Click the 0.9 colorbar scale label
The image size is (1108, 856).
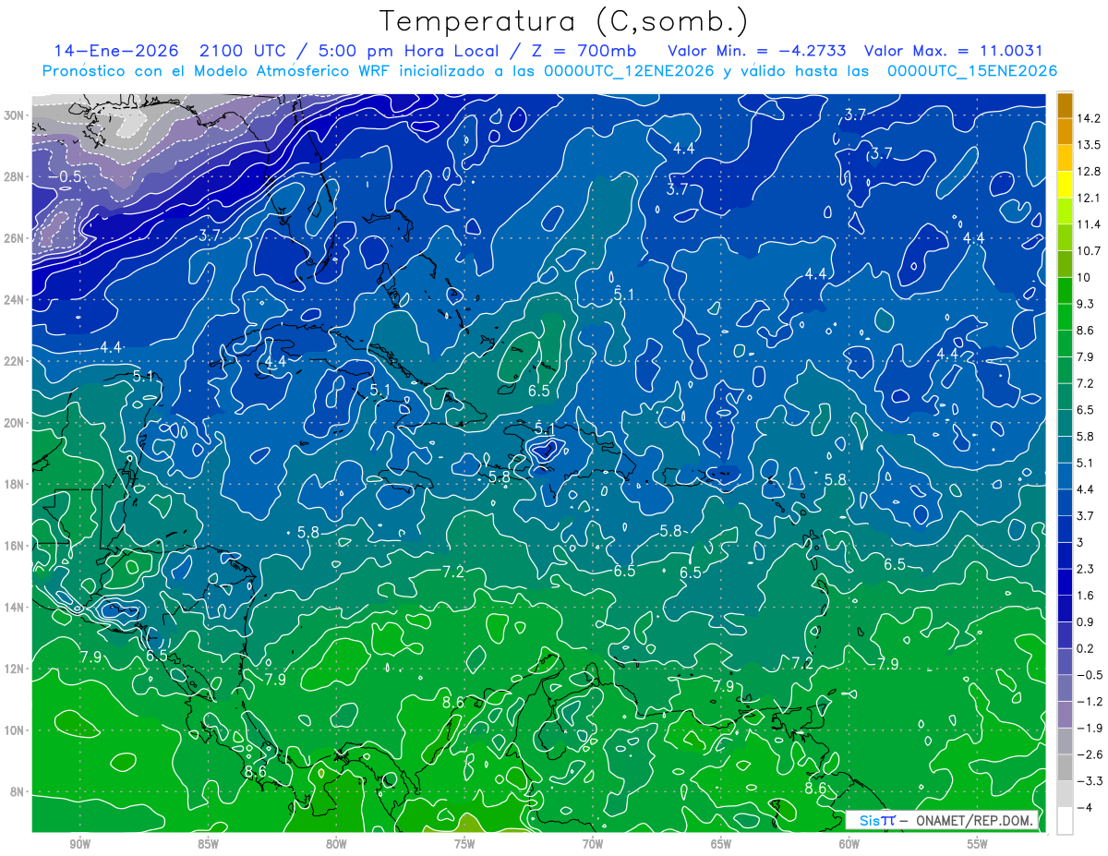(1087, 621)
